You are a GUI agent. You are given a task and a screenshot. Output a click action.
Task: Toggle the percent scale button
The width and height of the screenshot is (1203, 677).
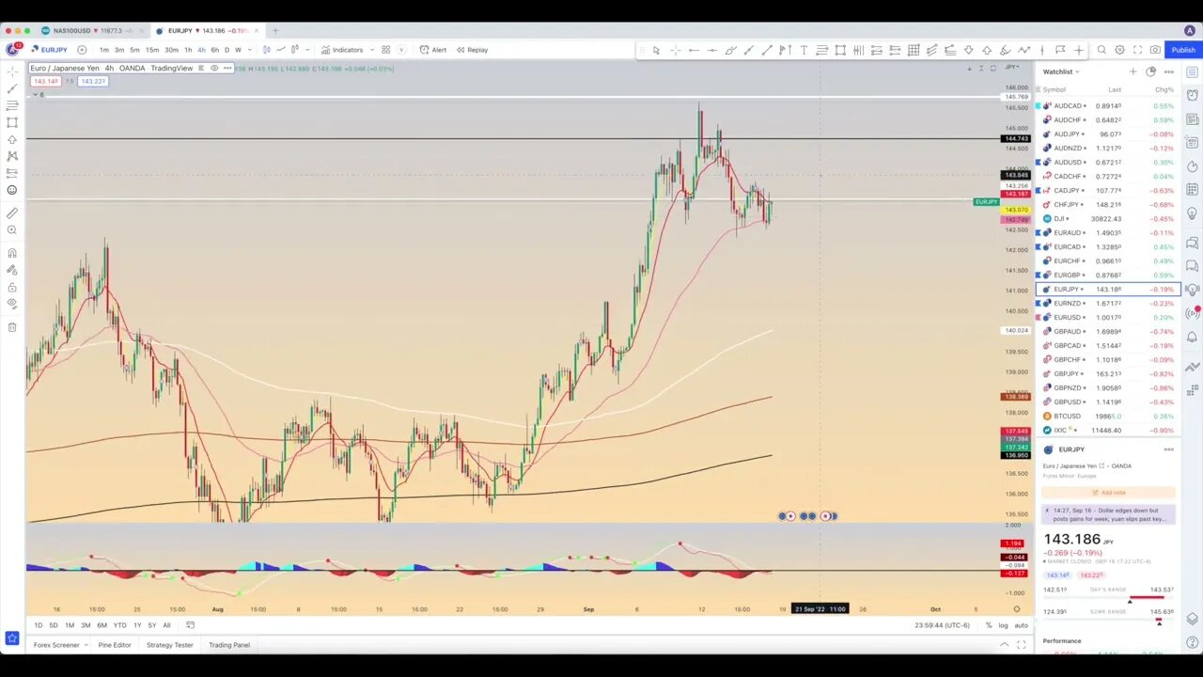point(988,625)
